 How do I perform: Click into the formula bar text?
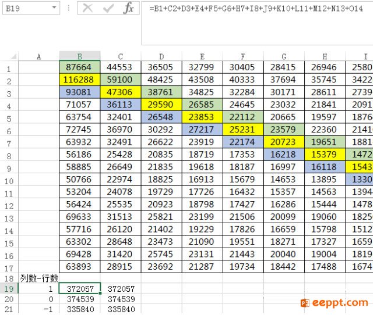(256, 9)
